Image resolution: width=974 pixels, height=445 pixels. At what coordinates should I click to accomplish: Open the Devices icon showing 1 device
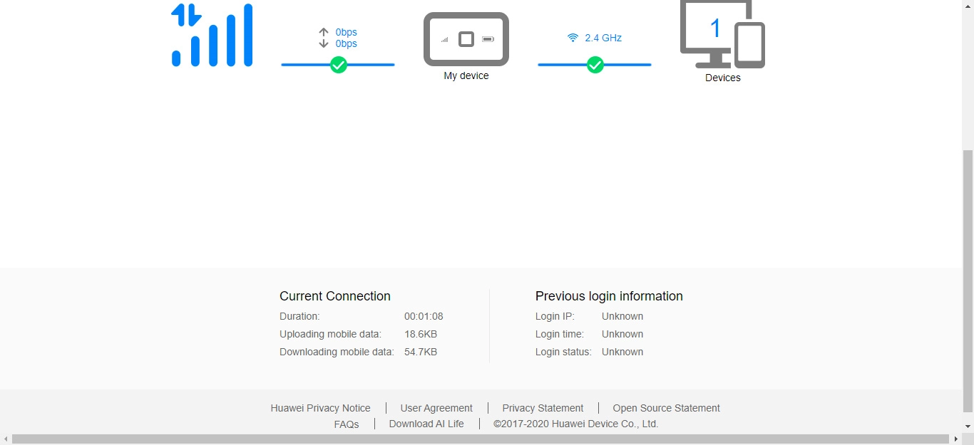tap(722, 36)
